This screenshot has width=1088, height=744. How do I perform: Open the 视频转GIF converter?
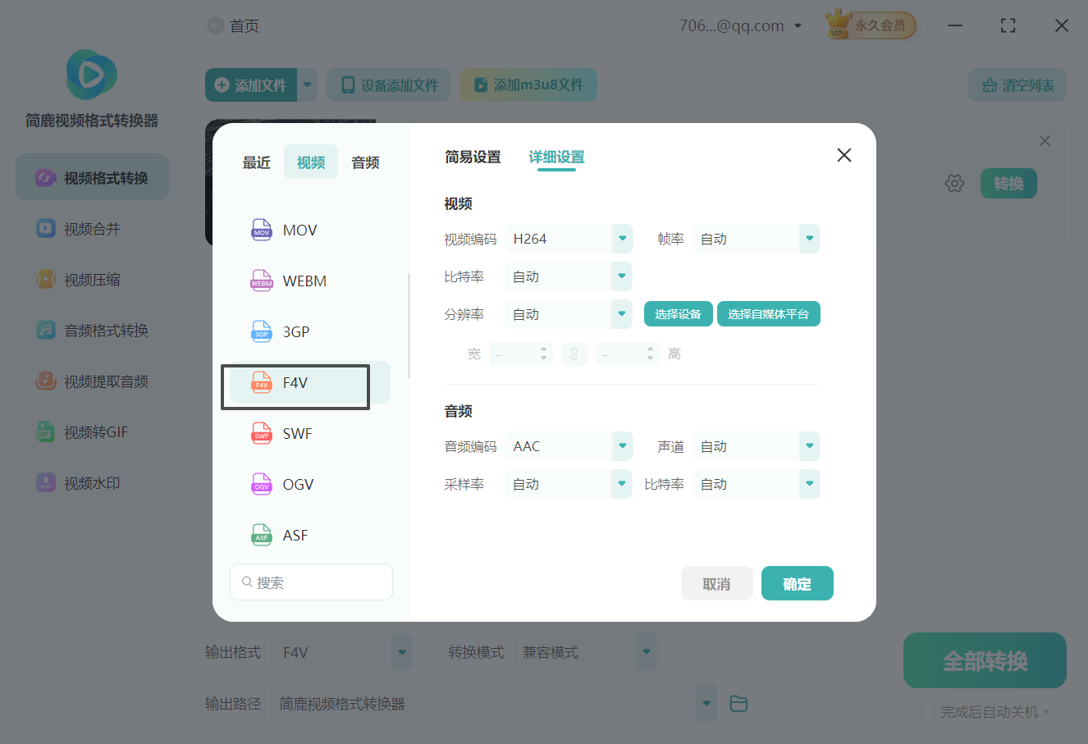[91, 431]
